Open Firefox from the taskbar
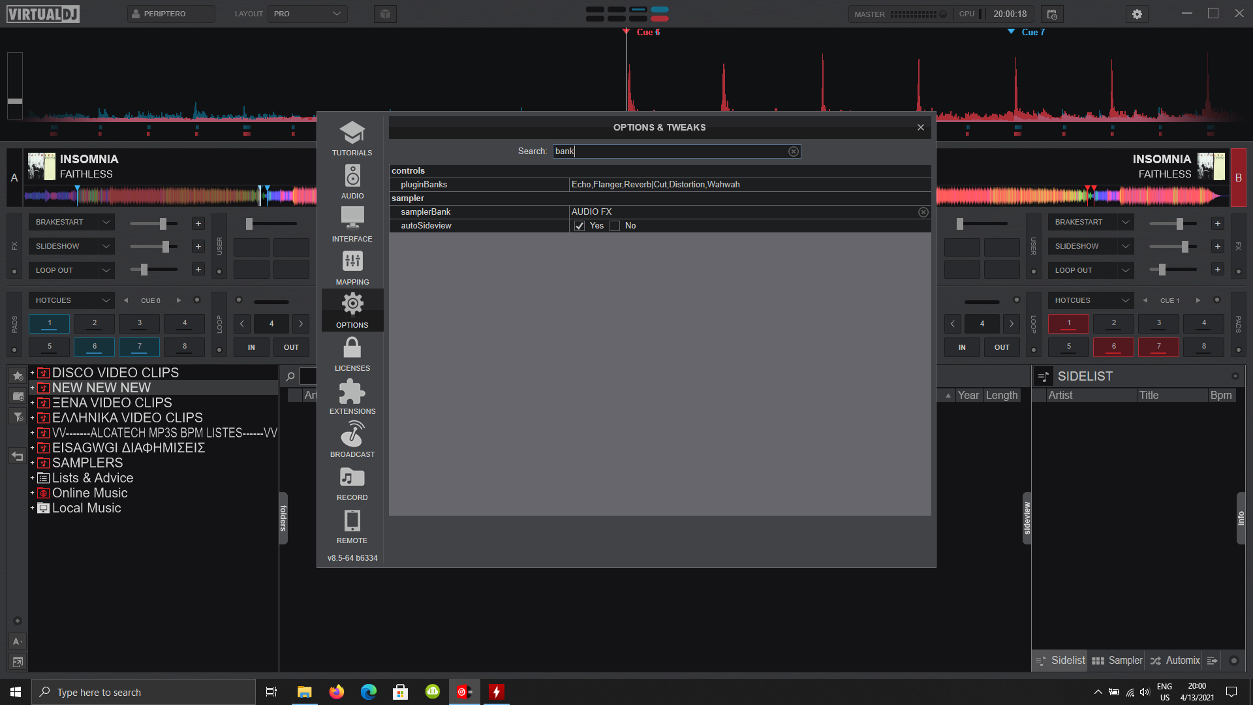This screenshot has height=705, width=1253. 336,692
